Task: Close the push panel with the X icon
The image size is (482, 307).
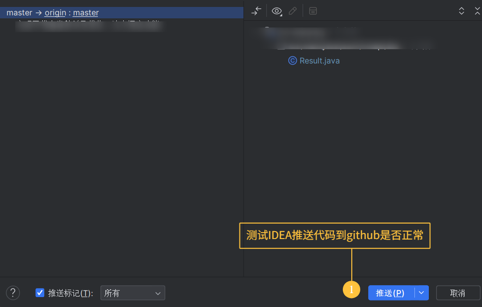Action: click(x=478, y=10)
